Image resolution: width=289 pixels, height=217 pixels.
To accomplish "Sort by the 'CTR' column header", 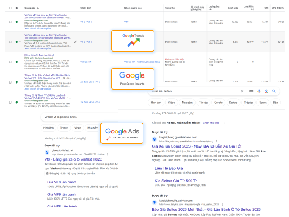I will (x=266, y=8).
